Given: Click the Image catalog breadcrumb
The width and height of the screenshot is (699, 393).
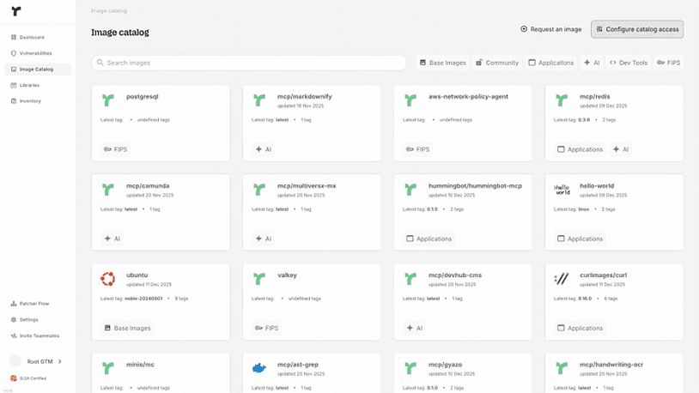Looking at the screenshot, I should [x=109, y=10].
